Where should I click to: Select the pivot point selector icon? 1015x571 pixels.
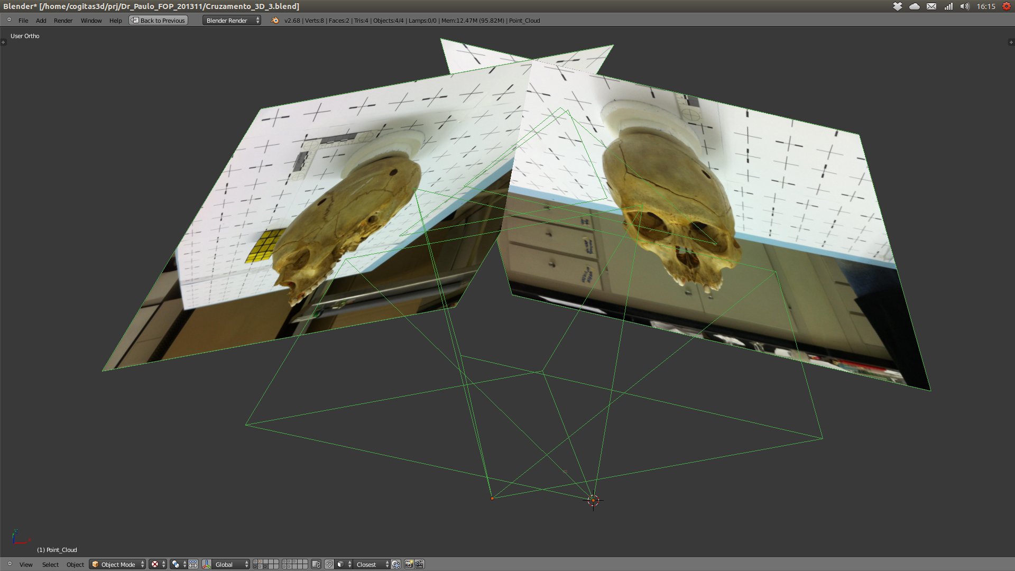(x=176, y=564)
